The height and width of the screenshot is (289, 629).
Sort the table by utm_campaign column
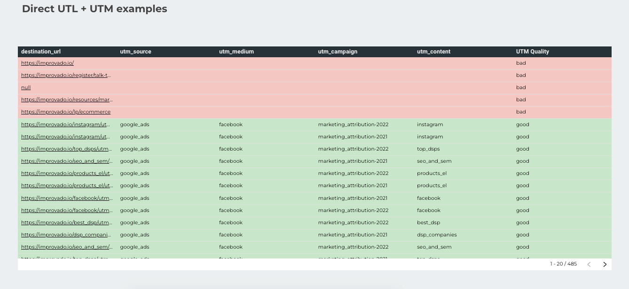tap(338, 52)
